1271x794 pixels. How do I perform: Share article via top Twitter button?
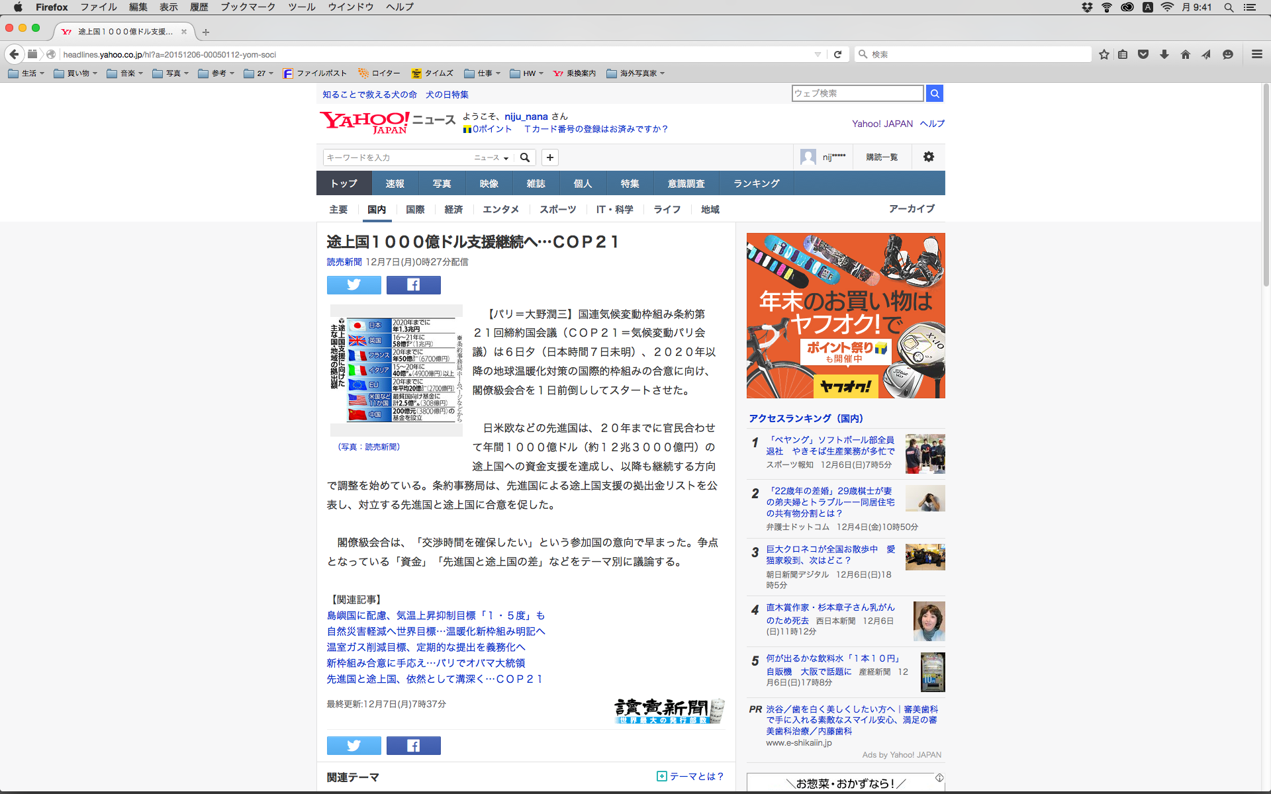click(x=353, y=285)
